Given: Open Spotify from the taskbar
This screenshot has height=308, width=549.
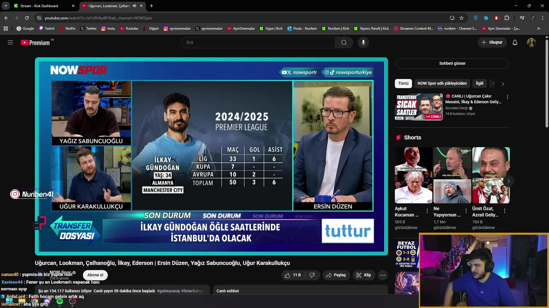Looking at the screenshot, I should click(x=60, y=301).
